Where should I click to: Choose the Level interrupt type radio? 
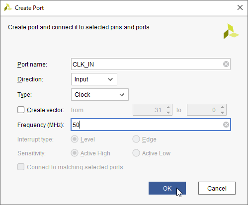(75, 139)
